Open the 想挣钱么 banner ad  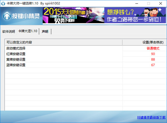[135, 15]
